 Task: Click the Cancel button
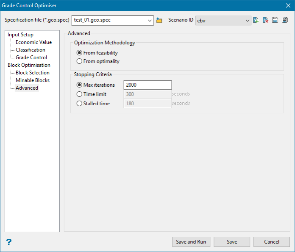point(272,242)
